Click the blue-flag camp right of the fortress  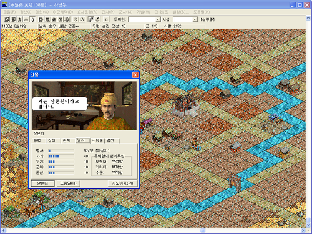(x=275, y=118)
